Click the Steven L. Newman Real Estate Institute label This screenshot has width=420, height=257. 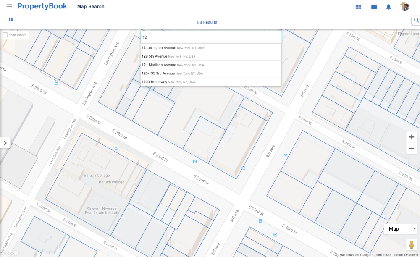pyautogui.click(x=102, y=211)
